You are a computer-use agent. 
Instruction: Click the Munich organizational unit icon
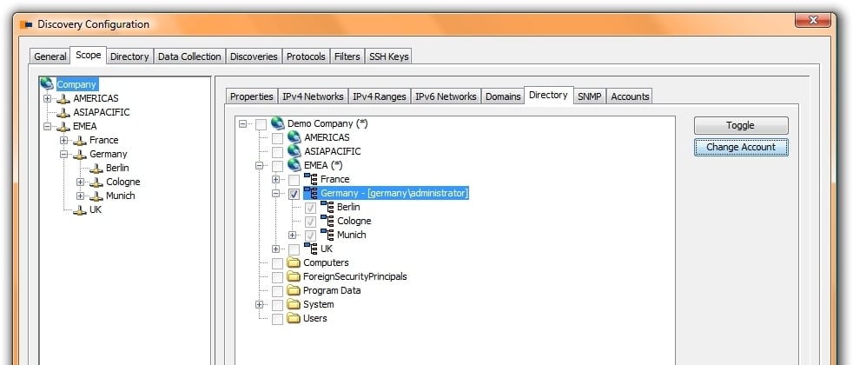pos(327,235)
